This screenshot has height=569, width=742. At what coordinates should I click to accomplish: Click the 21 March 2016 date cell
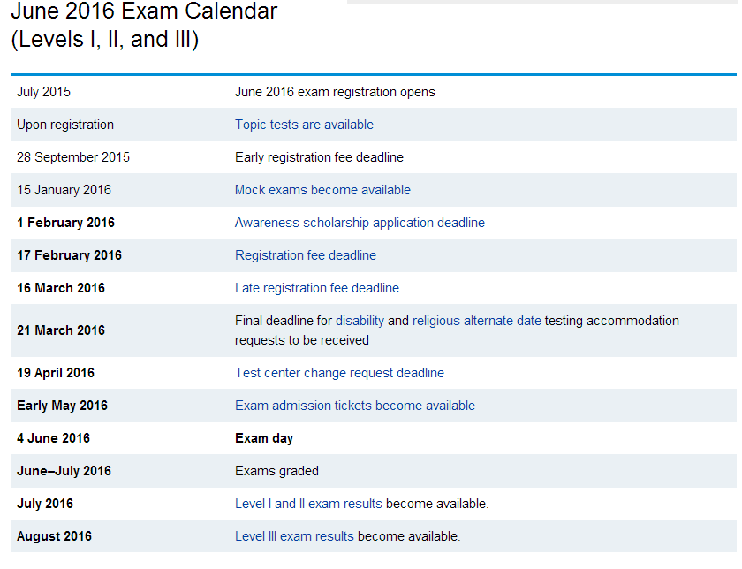pos(61,330)
